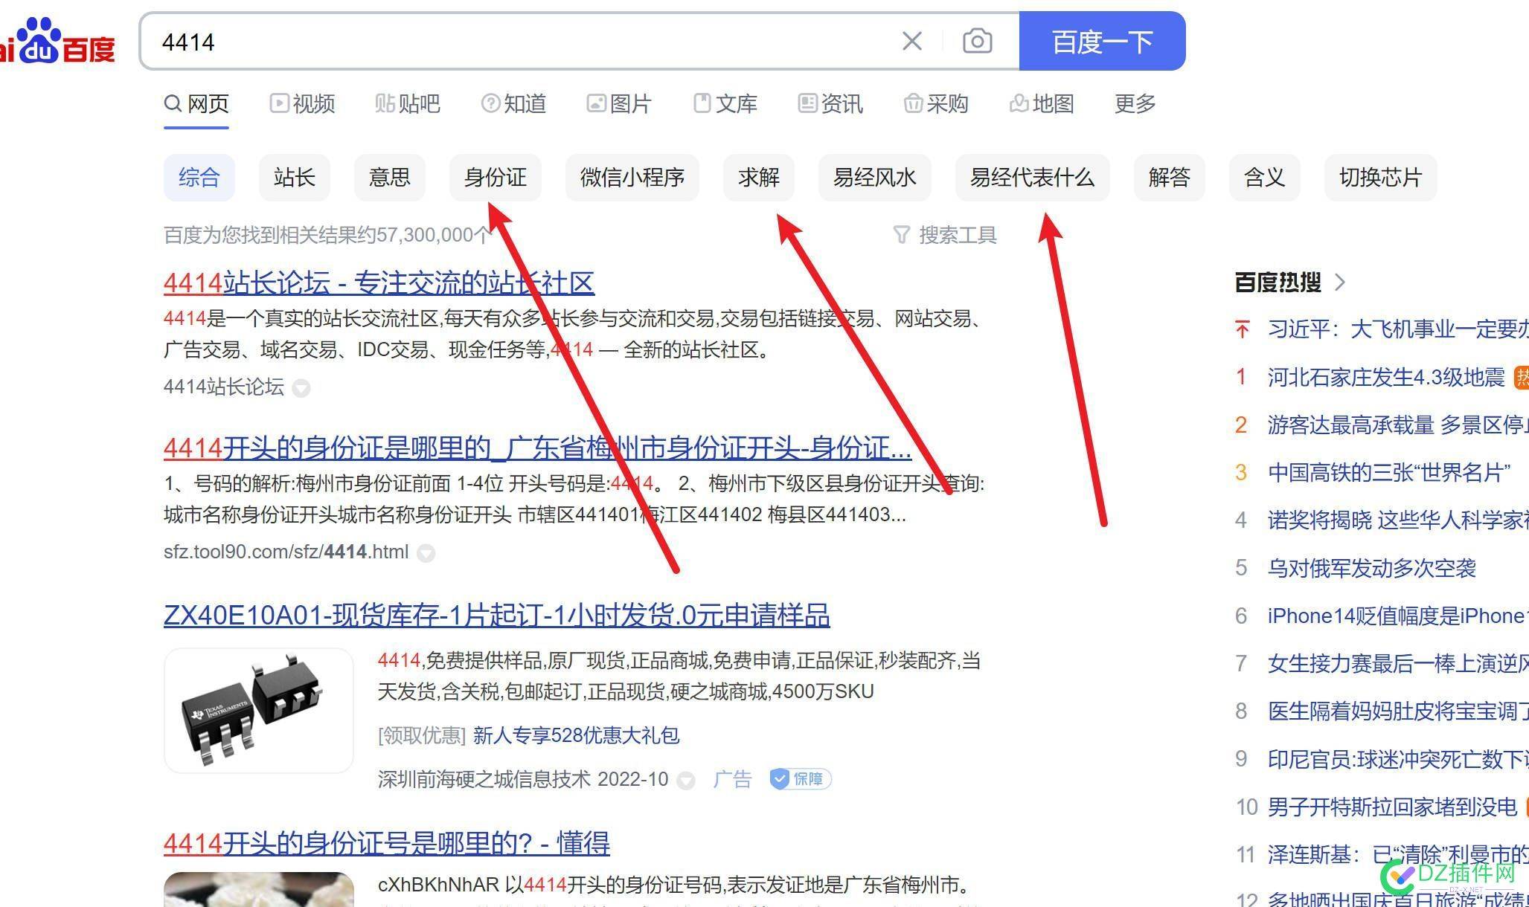Open hot topic 男子开特斯拉回家堵到没电
This screenshot has width=1529, height=907.
(1392, 807)
